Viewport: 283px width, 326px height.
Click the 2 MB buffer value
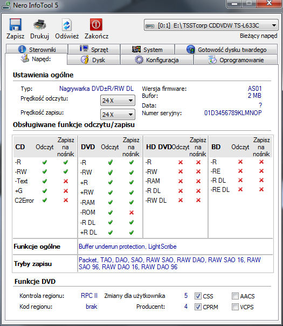coord(254,96)
